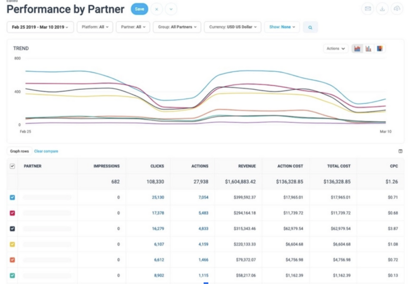Open the 5,483 actions link
The image size is (414, 284).
click(x=203, y=213)
